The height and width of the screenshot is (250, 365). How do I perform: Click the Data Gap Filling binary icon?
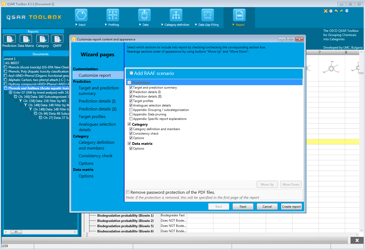tap(207, 15)
